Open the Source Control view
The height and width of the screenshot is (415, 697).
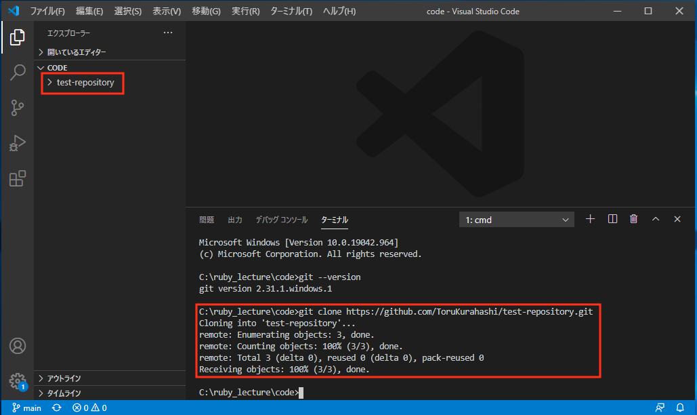[x=18, y=108]
